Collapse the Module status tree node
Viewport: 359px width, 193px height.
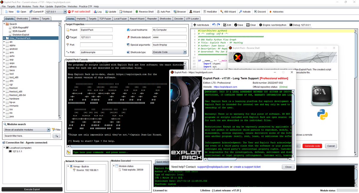click(x=114, y=166)
